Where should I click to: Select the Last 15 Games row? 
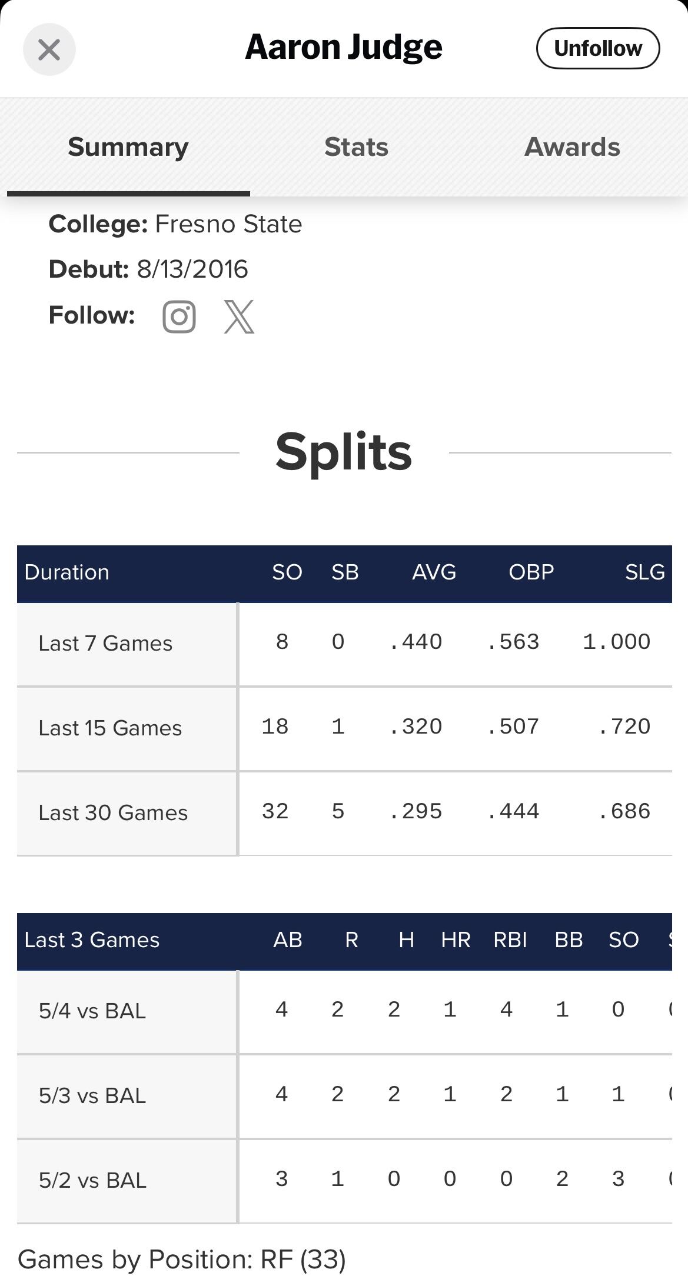tap(344, 728)
